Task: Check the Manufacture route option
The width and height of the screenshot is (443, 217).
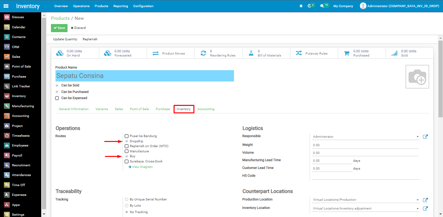Action: [127, 151]
